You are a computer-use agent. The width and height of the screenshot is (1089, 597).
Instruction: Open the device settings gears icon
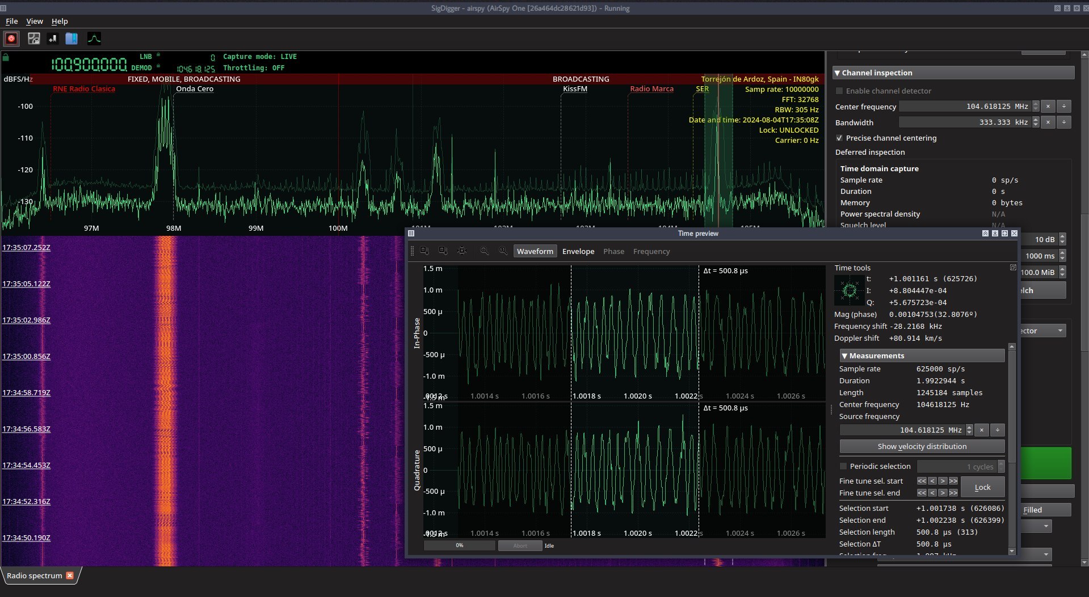pyautogui.click(x=34, y=39)
